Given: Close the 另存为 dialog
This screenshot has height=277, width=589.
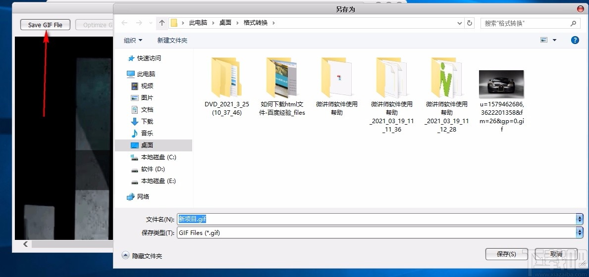Looking at the screenshot, I should (x=581, y=9).
